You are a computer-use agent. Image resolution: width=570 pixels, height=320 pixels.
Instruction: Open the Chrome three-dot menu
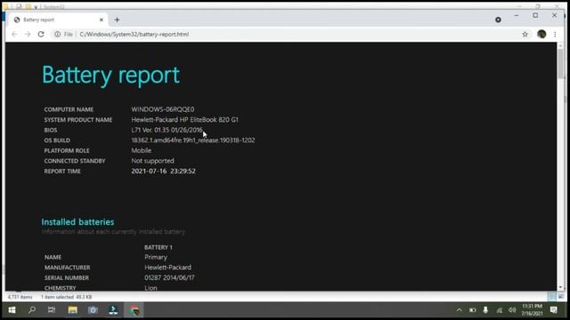coord(555,34)
